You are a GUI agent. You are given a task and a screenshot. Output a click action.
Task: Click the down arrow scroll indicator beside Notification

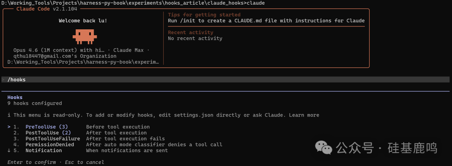[x=9, y=150]
